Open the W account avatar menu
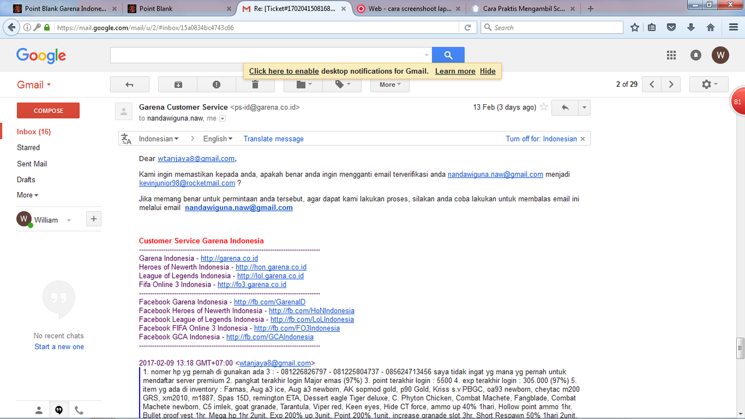 click(721, 55)
